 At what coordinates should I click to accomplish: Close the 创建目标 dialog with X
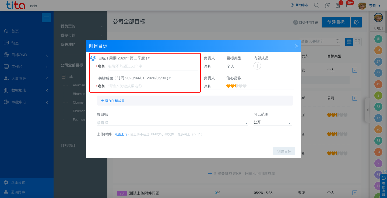coord(297,46)
